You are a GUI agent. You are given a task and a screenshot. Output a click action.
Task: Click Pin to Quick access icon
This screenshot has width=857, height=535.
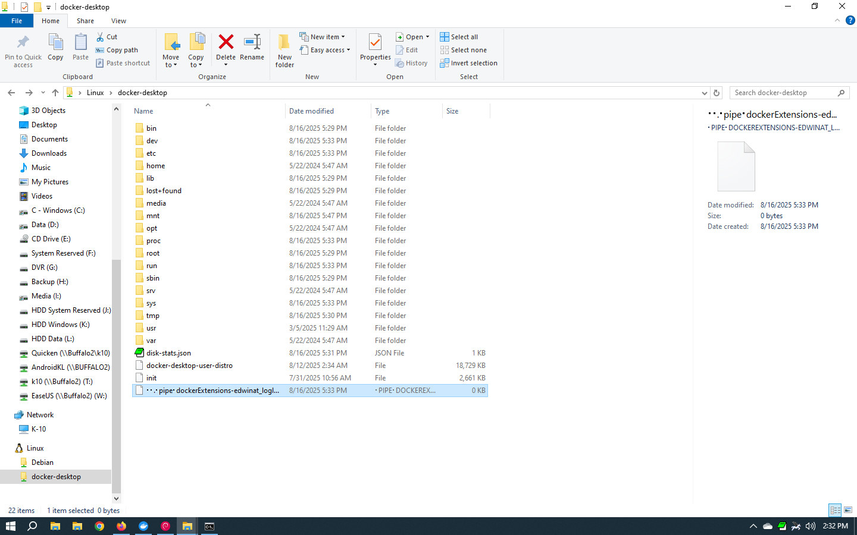23,43
